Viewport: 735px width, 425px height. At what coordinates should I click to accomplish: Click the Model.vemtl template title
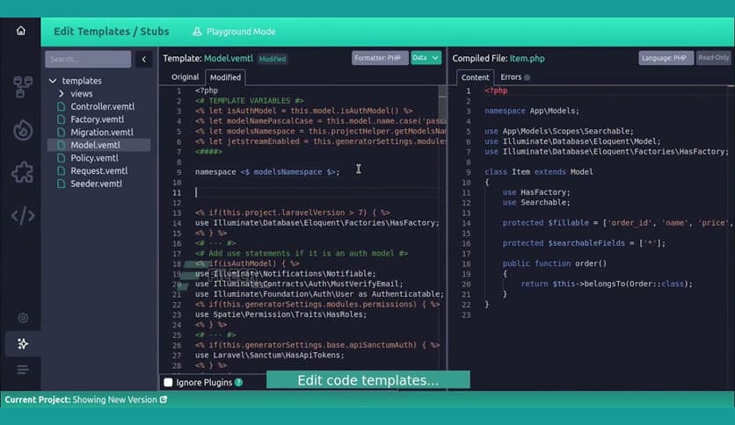pos(229,58)
